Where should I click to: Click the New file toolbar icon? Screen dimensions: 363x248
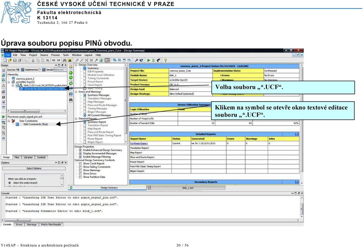(5, 60)
